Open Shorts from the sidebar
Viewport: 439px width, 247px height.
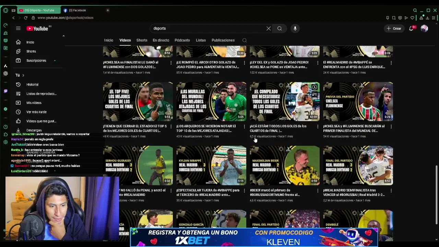[x=38, y=51]
